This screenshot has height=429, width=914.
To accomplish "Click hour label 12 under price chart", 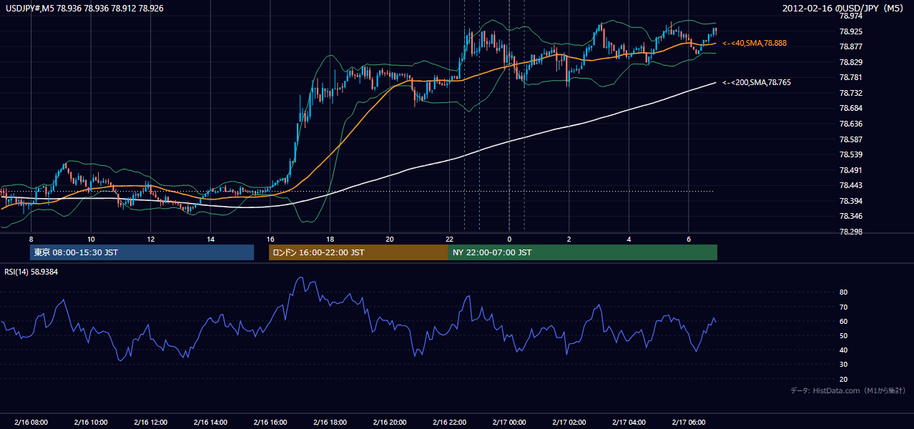I will [151, 238].
